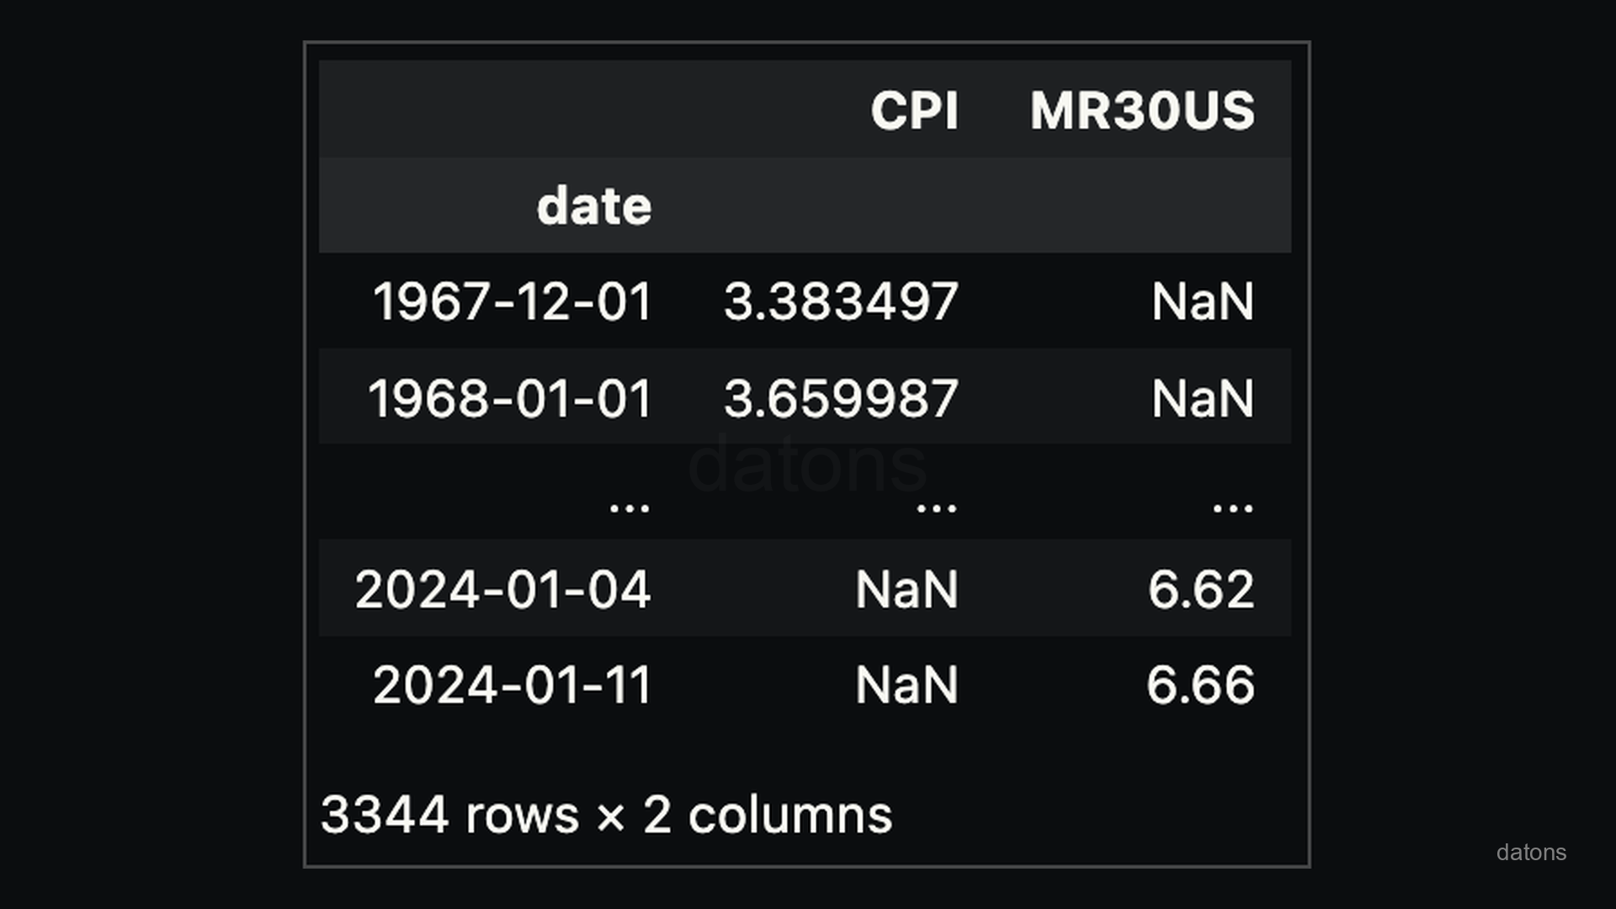This screenshot has height=909, width=1616.
Task: Click the date index header label
Action: tap(594, 206)
